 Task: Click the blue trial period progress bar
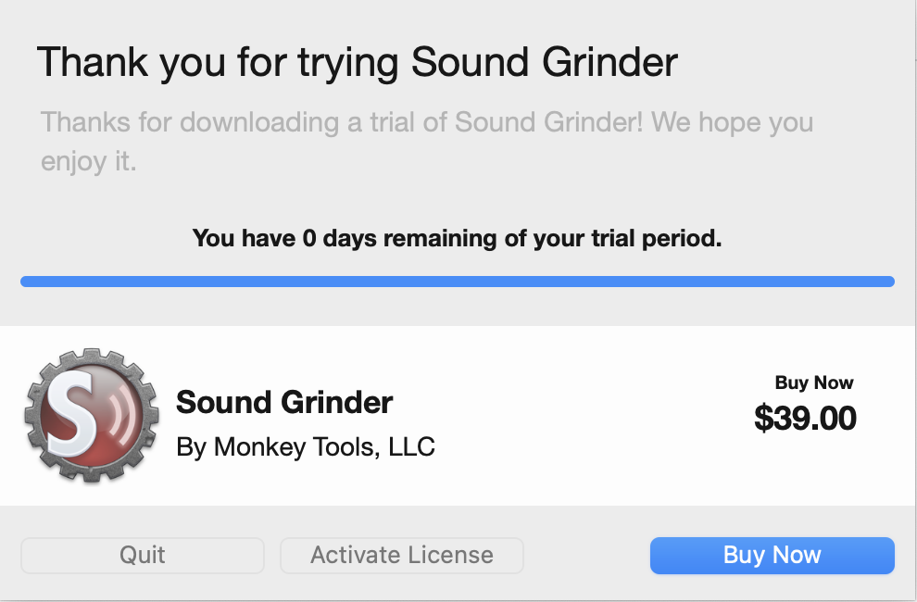point(458,282)
